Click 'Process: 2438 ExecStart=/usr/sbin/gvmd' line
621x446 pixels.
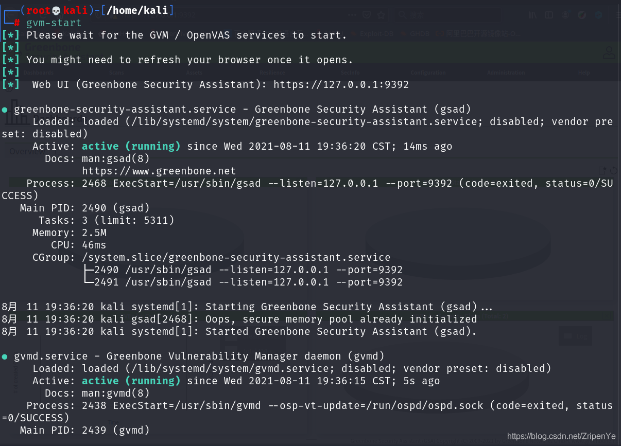click(307, 411)
